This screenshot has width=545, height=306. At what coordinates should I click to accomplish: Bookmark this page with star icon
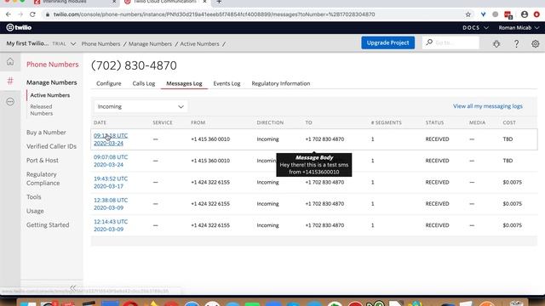468,14
